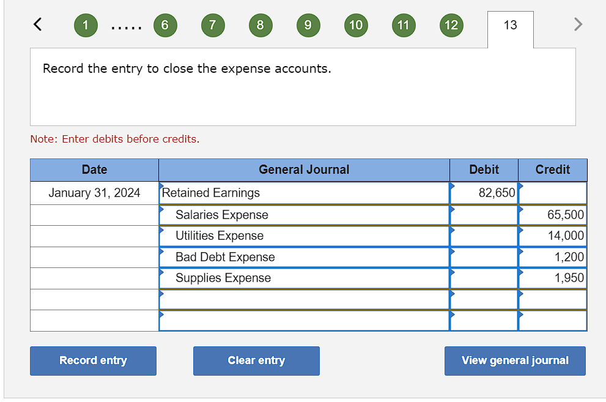Select the 82,650 debit amount field
Viewport: 606px width, 402px height.
(483, 193)
